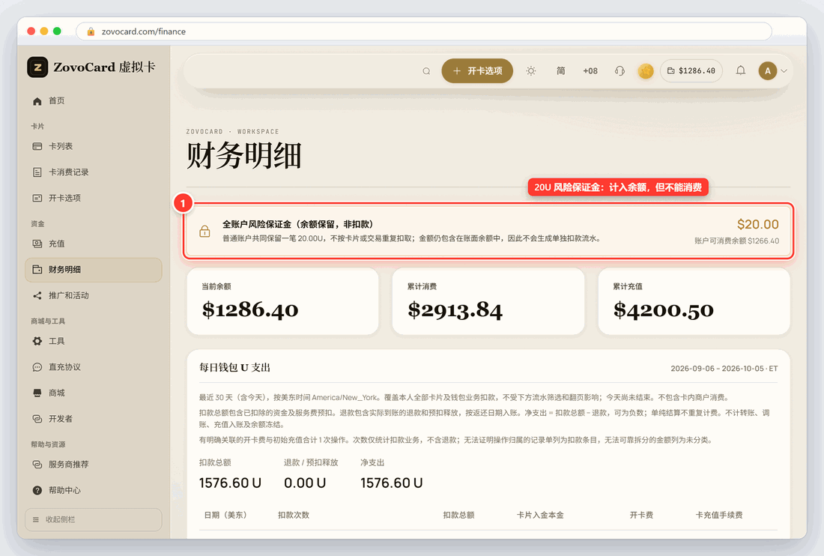Open 工具 in the sidebar
The width and height of the screenshot is (824, 556).
(94, 341)
